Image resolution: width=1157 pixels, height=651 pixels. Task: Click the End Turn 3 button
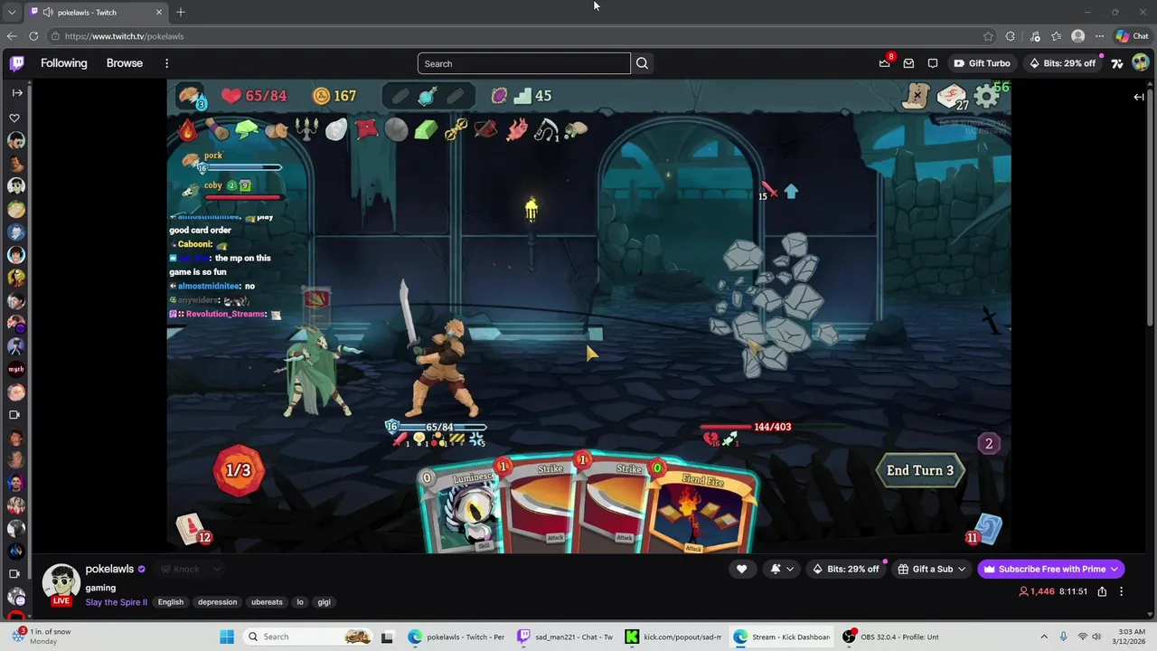[x=920, y=470]
